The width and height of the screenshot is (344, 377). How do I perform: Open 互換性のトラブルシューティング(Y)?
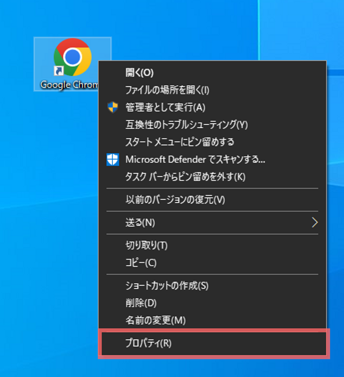tap(212, 125)
